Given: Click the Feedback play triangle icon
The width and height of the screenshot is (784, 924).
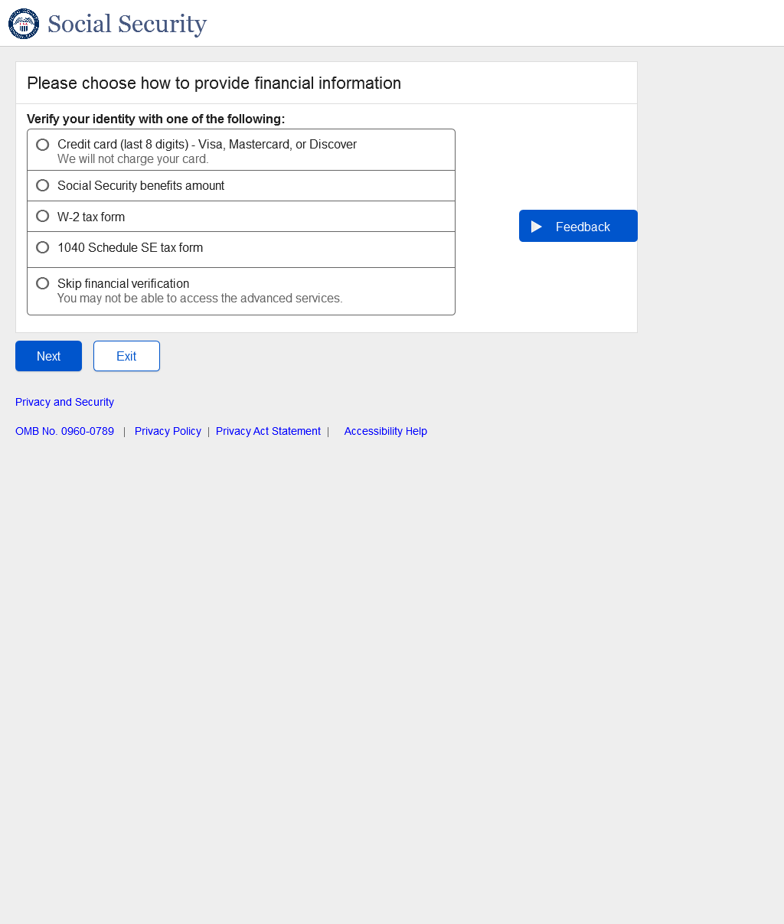Looking at the screenshot, I should click(537, 227).
